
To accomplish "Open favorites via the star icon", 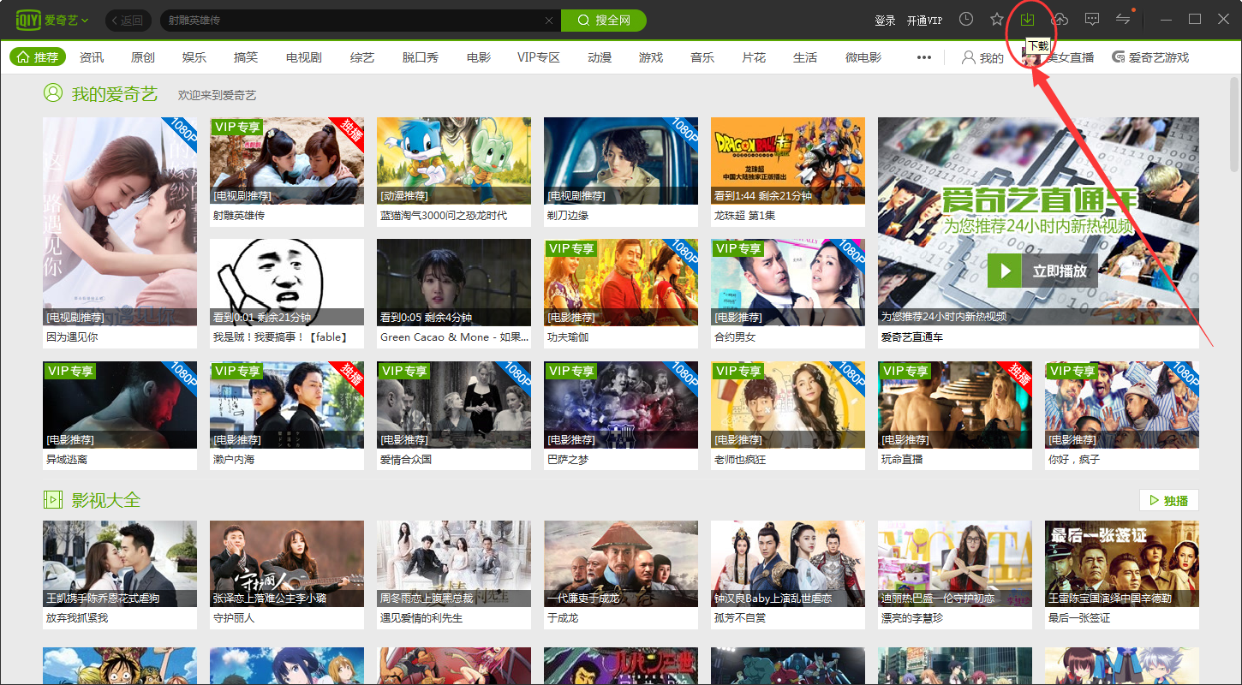I will coord(997,19).
